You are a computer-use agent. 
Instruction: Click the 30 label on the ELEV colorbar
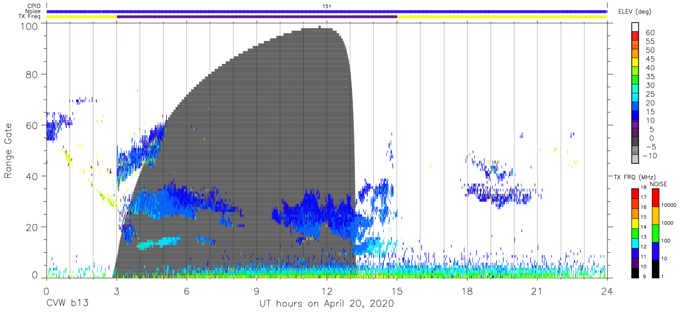(650, 86)
